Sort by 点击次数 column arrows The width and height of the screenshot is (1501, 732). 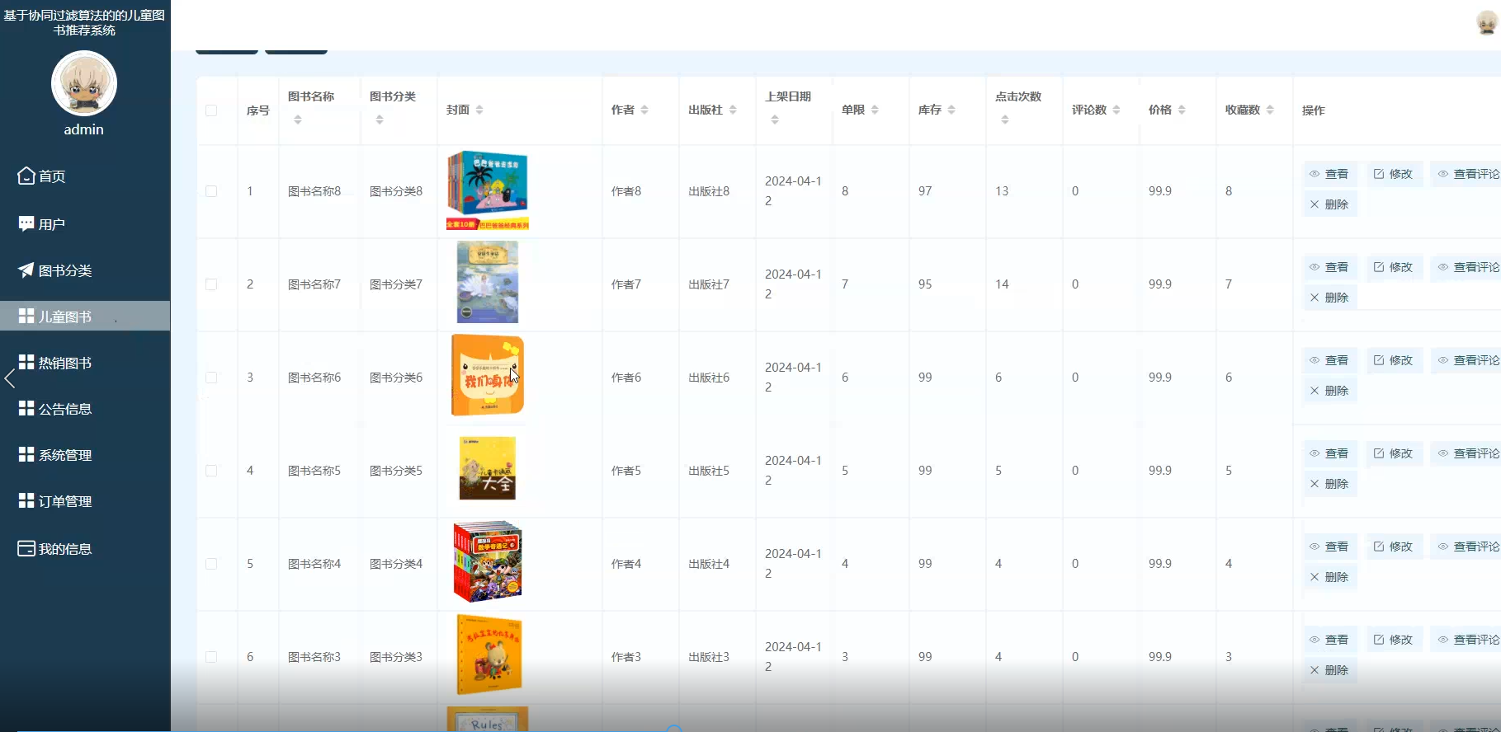tap(1005, 120)
